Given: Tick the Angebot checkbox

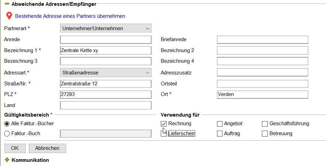Looking at the screenshot, I should click(219, 124).
